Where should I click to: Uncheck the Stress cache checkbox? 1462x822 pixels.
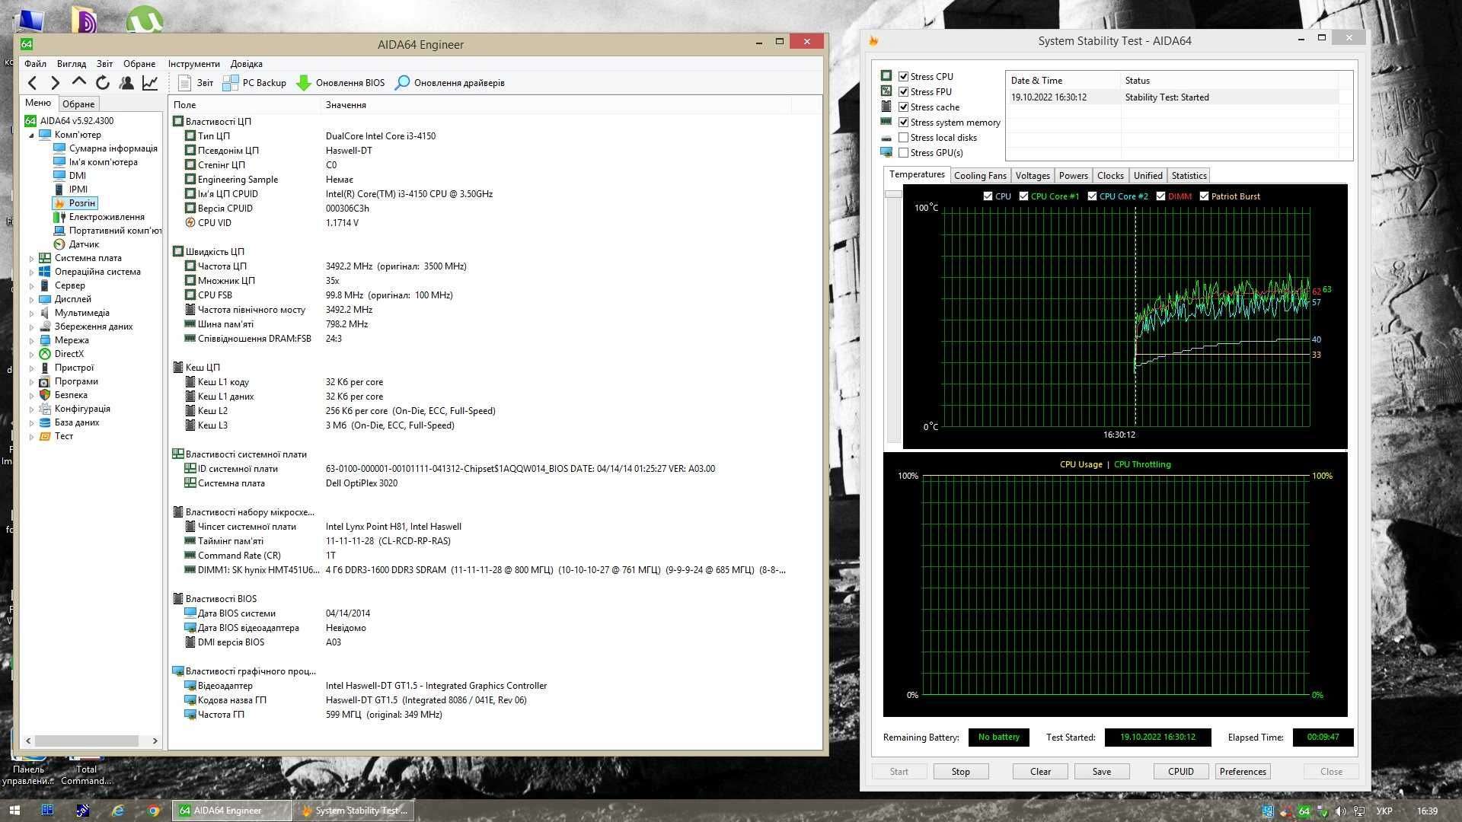(x=903, y=107)
